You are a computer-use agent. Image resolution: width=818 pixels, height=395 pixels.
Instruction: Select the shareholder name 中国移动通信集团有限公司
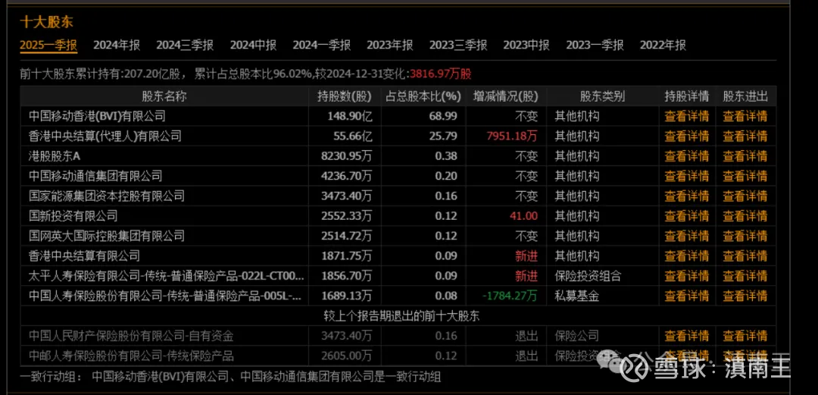pos(96,176)
